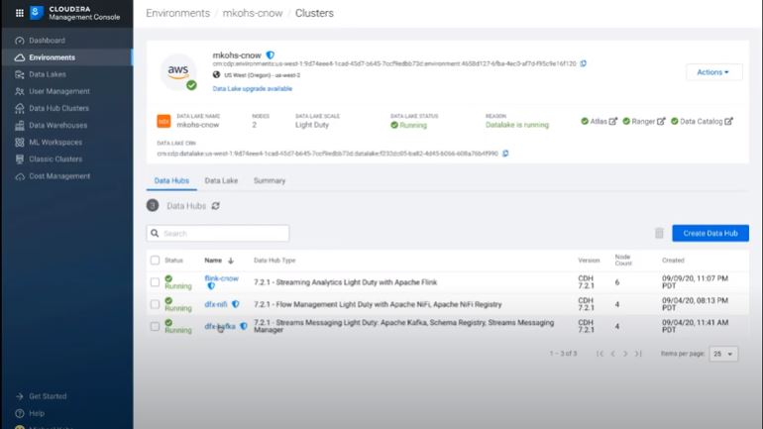Click the mkohs-cnow breadcrumb
The height and width of the screenshot is (429, 763).
pos(253,13)
